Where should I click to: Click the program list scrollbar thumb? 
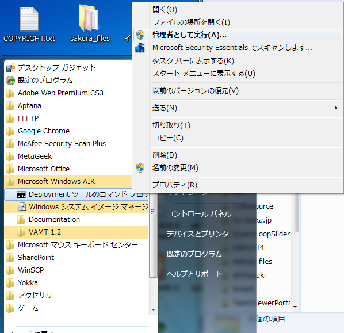point(154,236)
